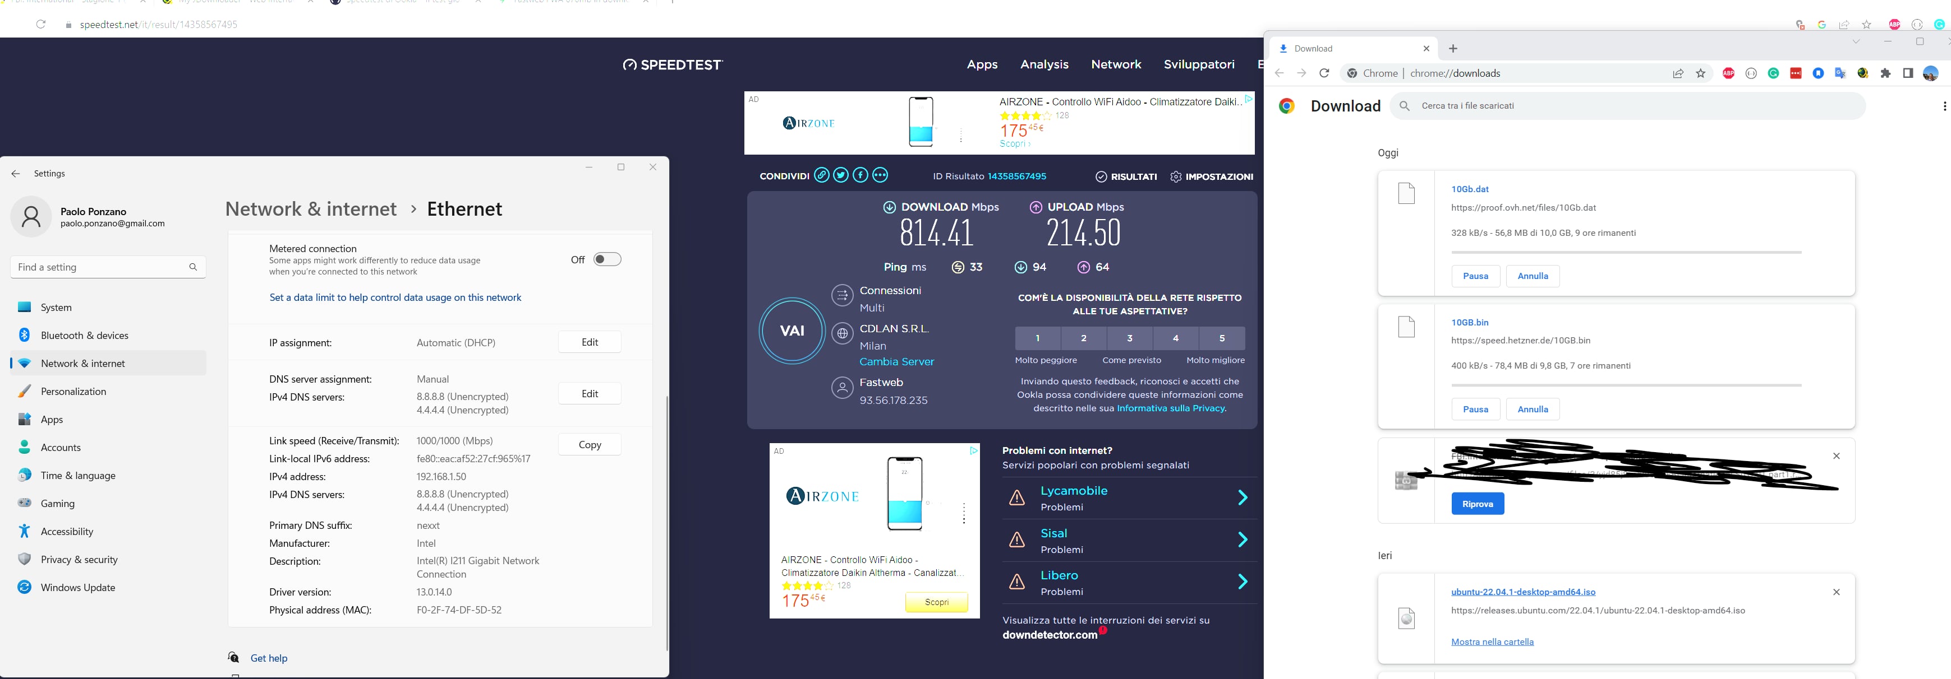Click Cambia Server link

[897, 361]
